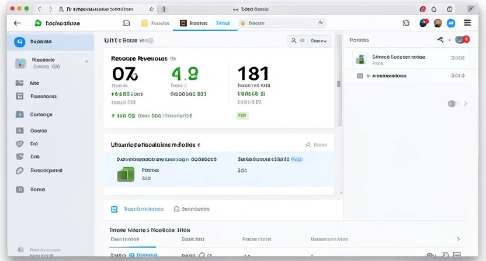486x261 pixels.
Task: Switch to the tab with dark orange icon
Action: click(x=193, y=23)
